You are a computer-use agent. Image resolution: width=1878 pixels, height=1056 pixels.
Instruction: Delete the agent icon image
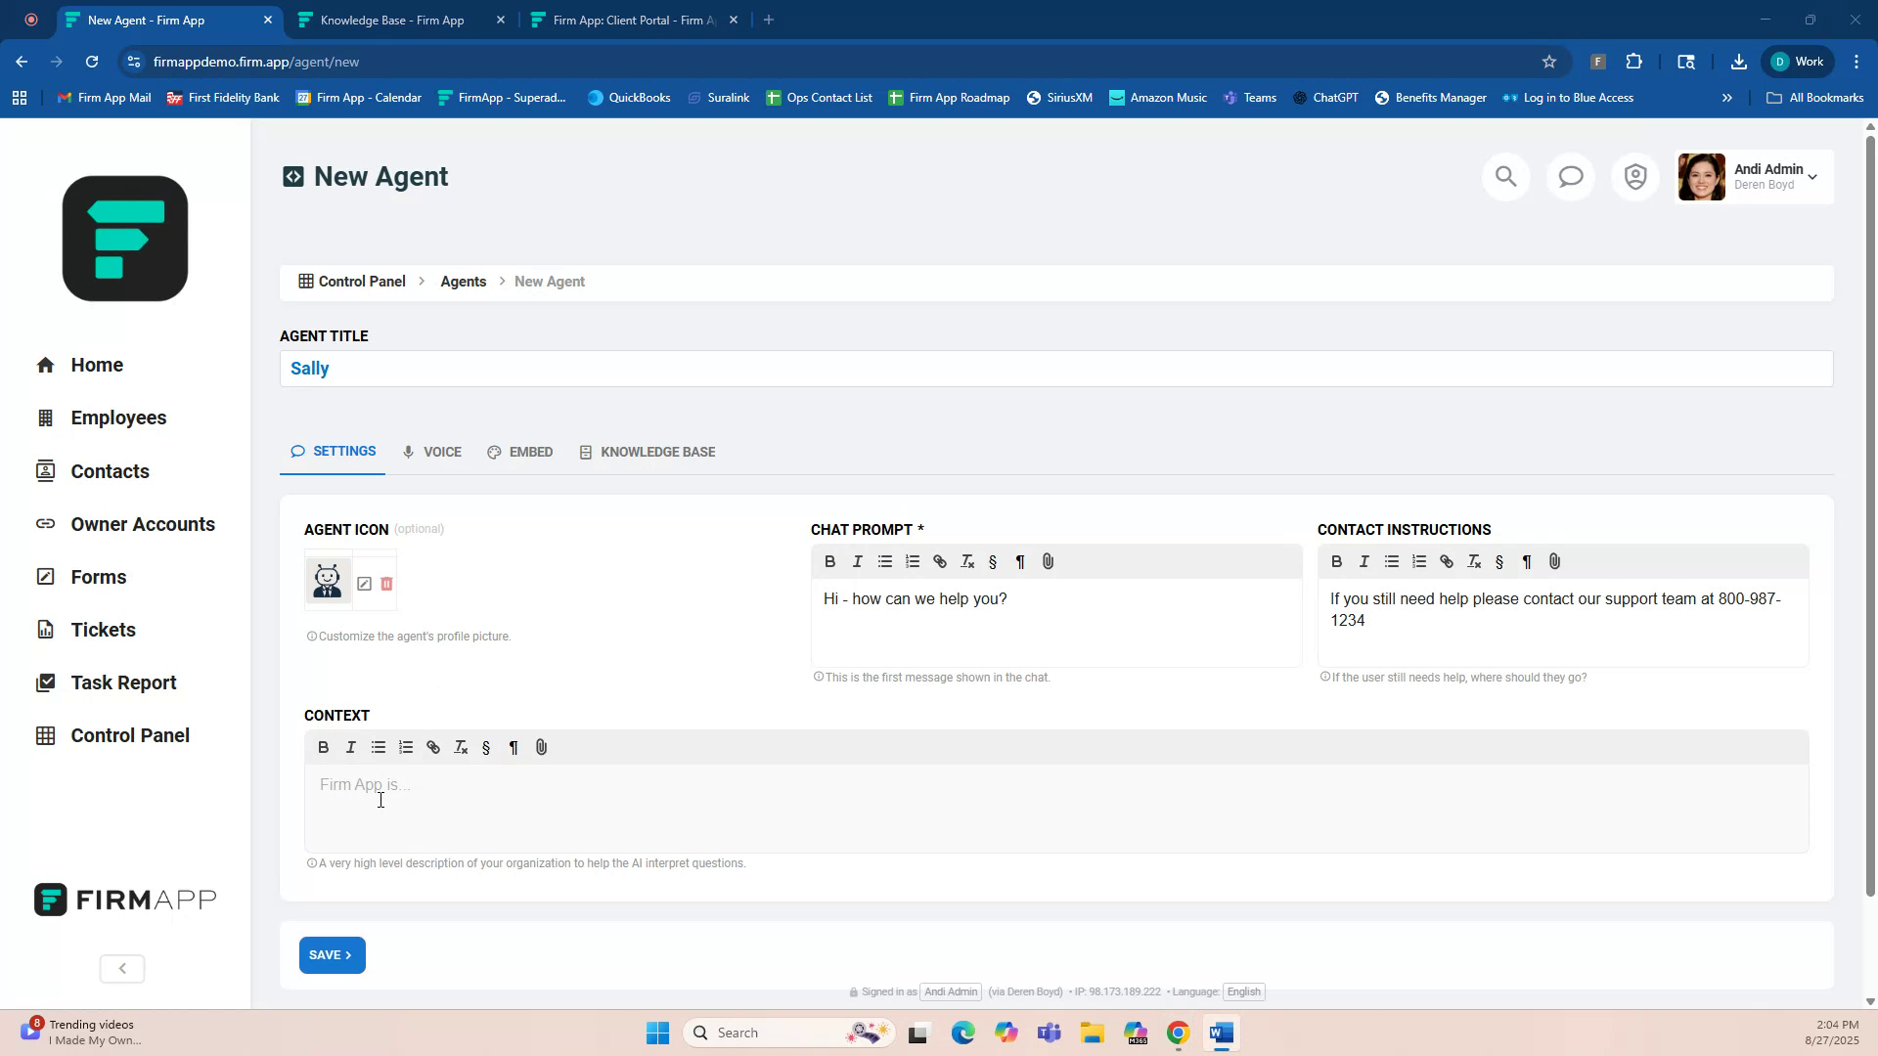coord(386,584)
